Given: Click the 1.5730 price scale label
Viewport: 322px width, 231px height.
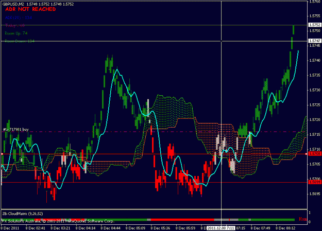Looking at the screenshot, I should pos(315,90).
